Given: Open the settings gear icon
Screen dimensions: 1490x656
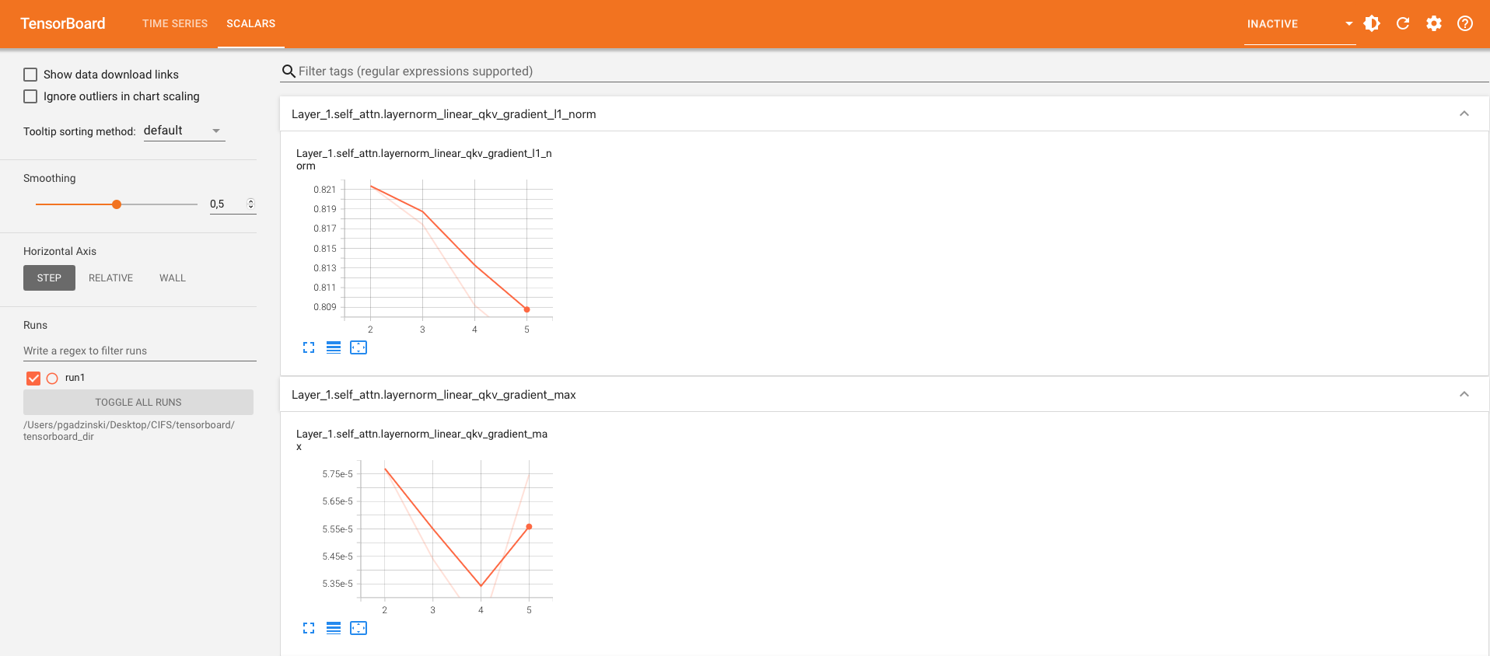Looking at the screenshot, I should pyautogui.click(x=1434, y=23).
